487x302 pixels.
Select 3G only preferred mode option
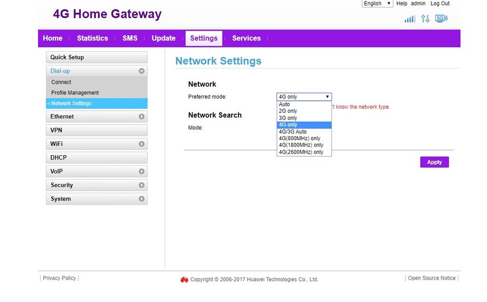coord(288,118)
